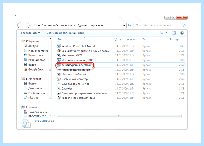Open Google Диск in sidebar
The height and width of the screenshot is (146, 204).
click(x=36, y=70)
